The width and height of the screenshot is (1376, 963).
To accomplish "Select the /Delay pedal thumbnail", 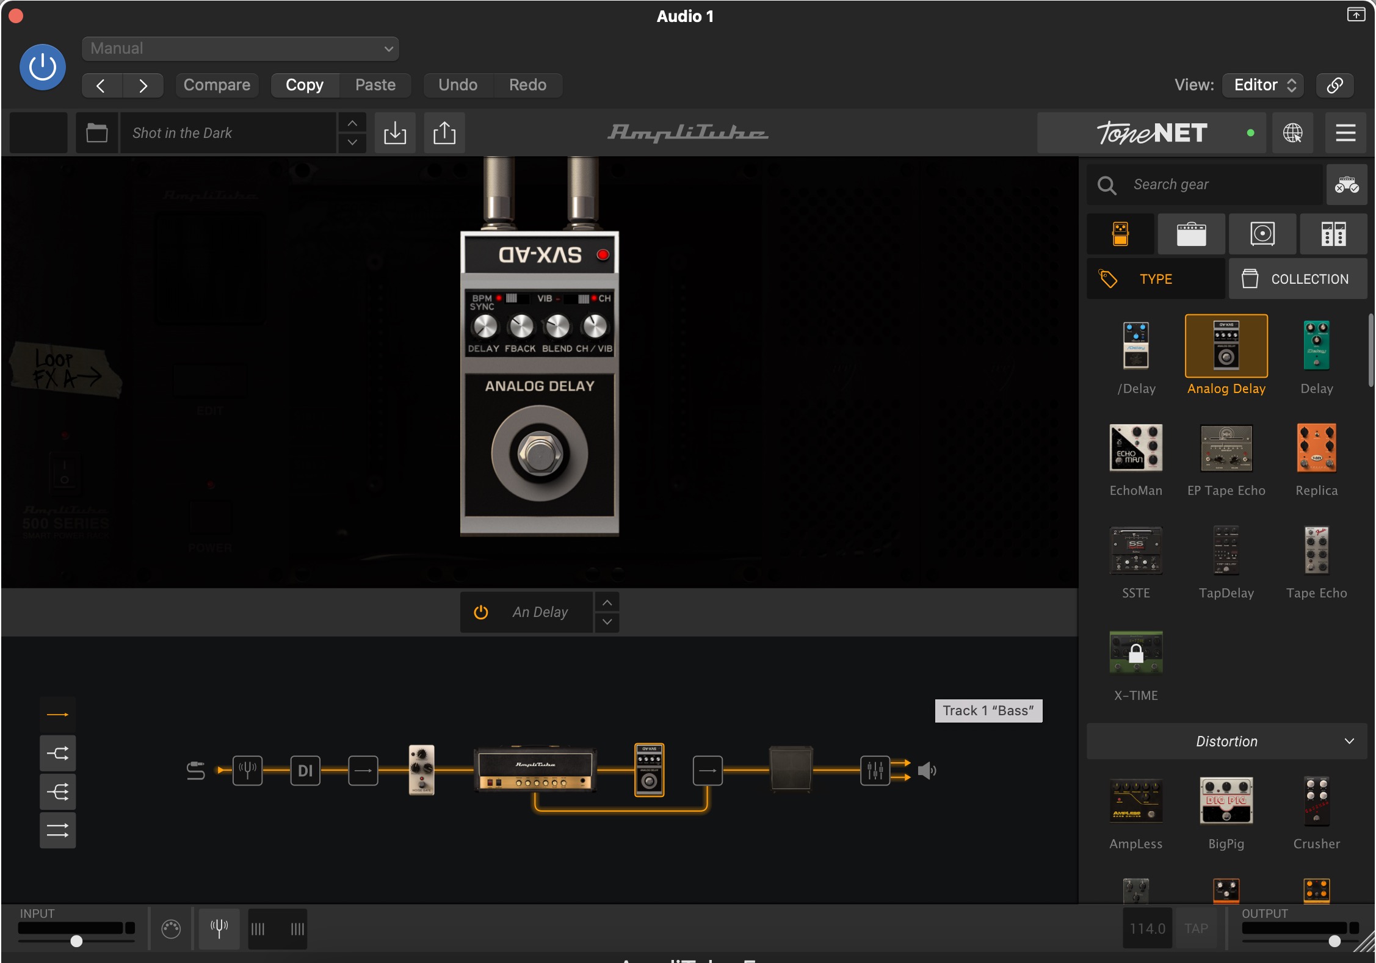I will [x=1136, y=346].
